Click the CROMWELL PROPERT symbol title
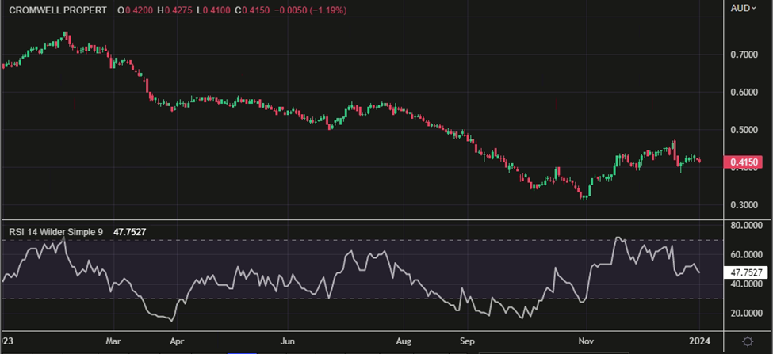The height and width of the screenshot is (354, 773). tap(58, 10)
